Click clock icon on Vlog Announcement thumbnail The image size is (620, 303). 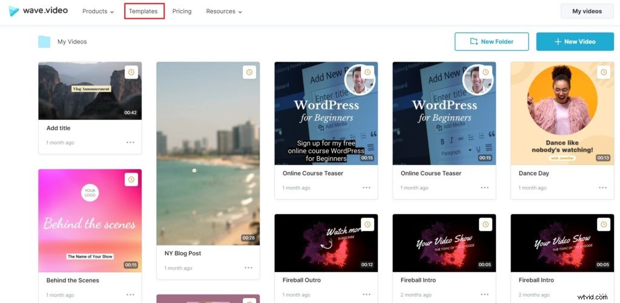[x=131, y=73]
